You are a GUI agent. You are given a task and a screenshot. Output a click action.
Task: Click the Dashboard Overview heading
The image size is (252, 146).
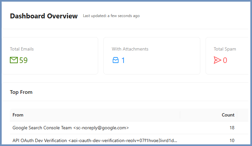(44, 16)
